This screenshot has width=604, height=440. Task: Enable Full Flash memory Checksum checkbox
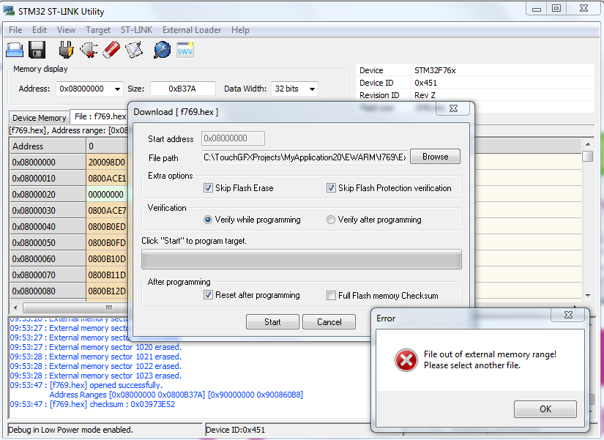point(331,296)
